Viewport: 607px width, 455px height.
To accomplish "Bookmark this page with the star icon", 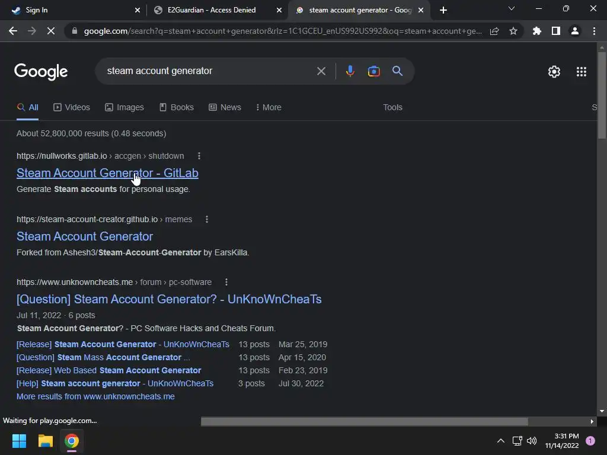I will [513, 31].
